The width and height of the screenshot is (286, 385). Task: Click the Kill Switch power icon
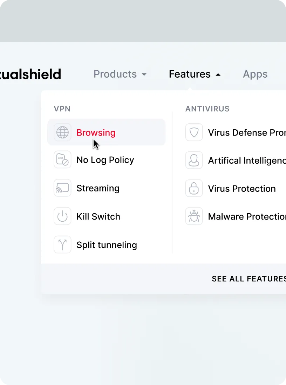[x=62, y=216]
